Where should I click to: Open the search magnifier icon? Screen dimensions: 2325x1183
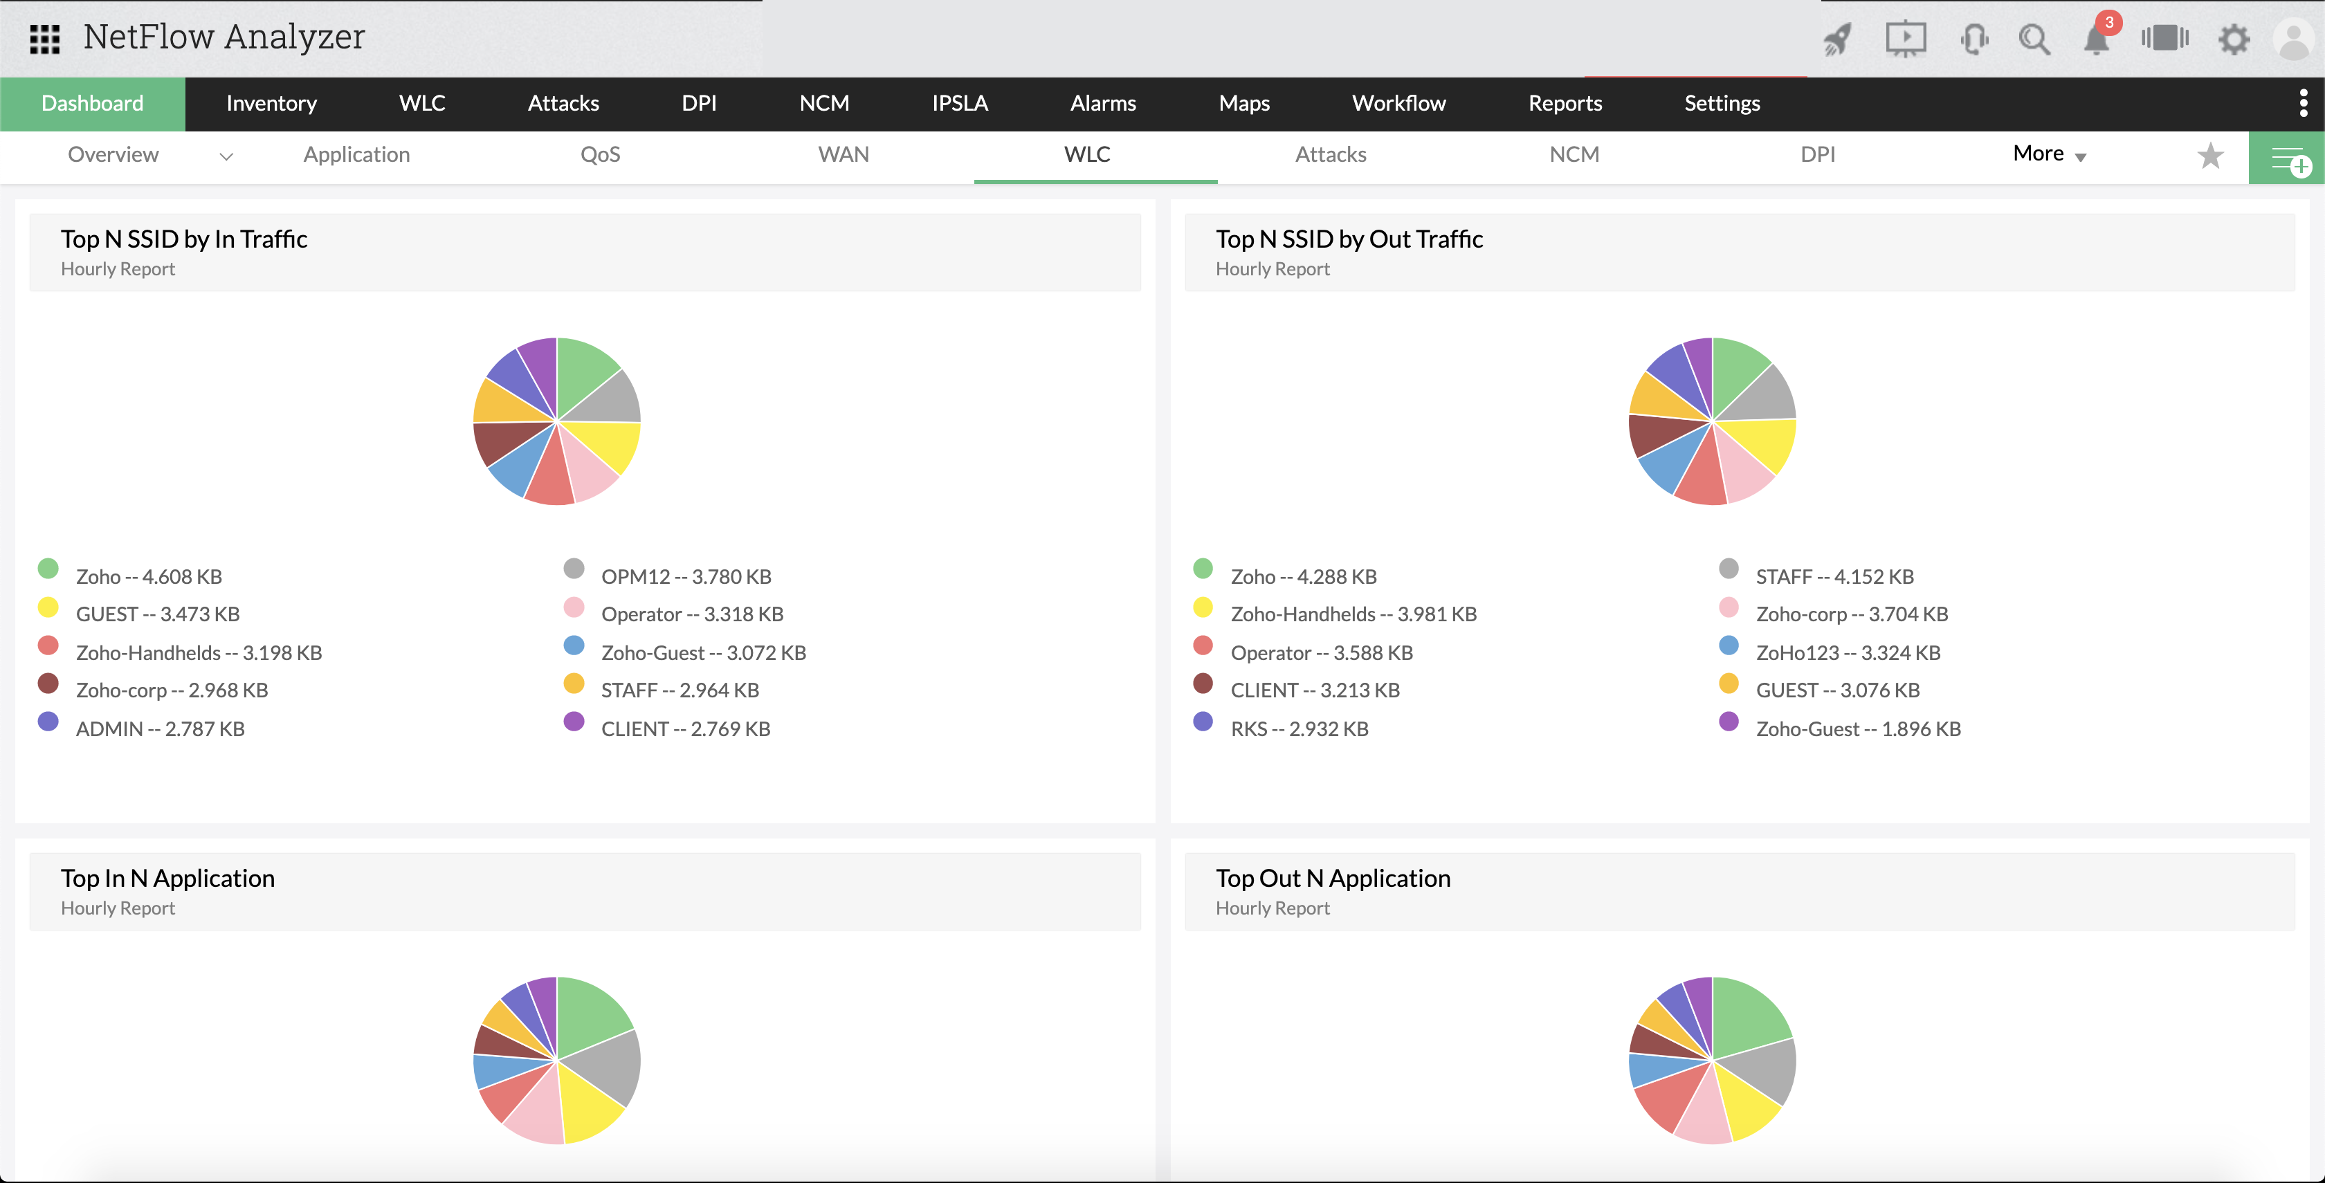[2034, 39]
